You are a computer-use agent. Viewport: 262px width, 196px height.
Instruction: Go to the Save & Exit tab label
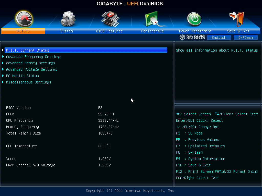238,31
